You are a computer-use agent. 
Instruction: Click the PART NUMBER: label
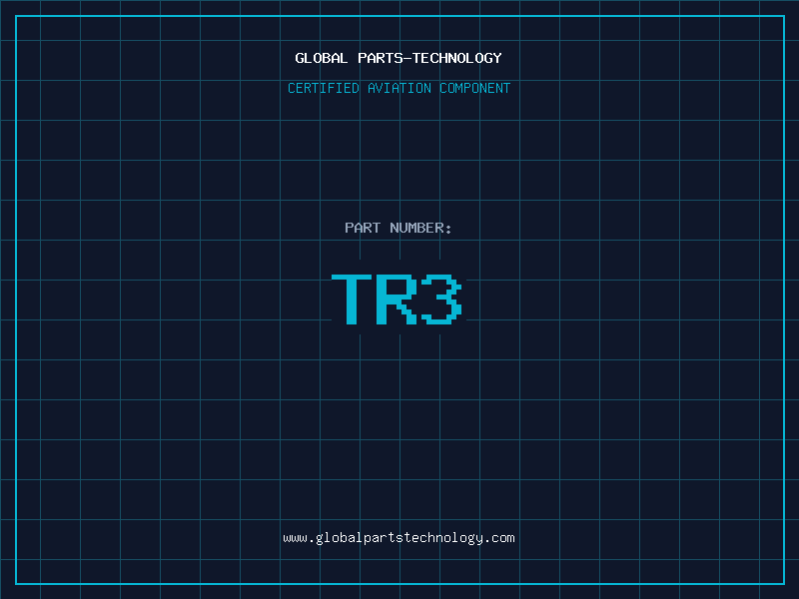coord(399,228)
